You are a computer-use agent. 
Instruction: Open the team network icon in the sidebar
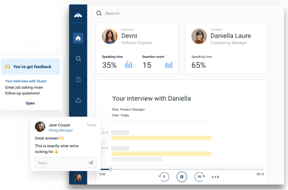[78, 100]
